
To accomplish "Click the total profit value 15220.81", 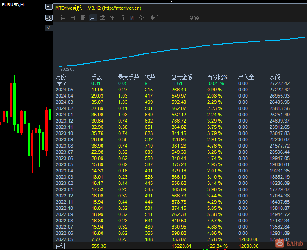I will pyautogui.click(x=181, y=246).
